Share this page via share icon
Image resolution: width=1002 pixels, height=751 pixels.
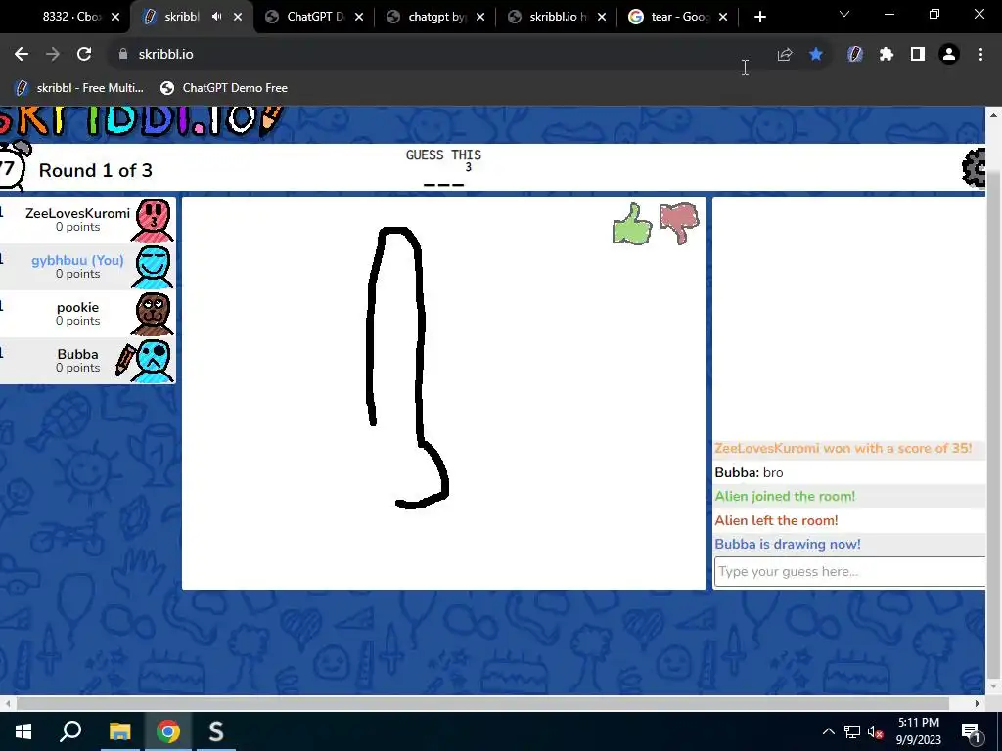point(785,55)
